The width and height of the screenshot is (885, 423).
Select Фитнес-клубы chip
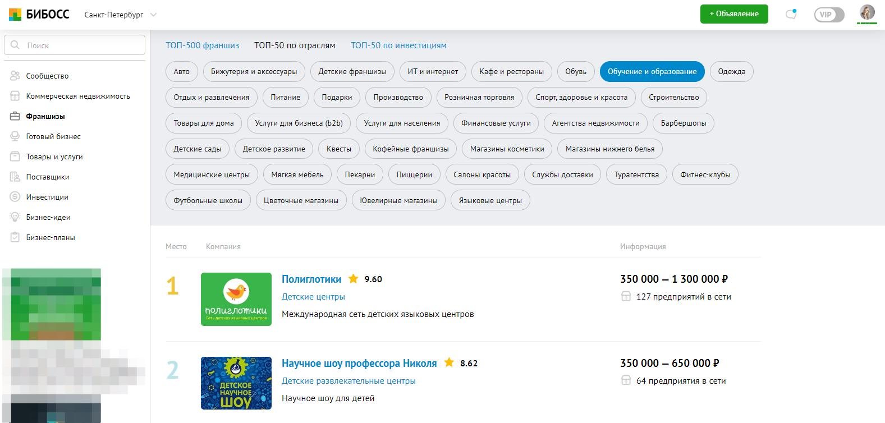pos(705,174)
